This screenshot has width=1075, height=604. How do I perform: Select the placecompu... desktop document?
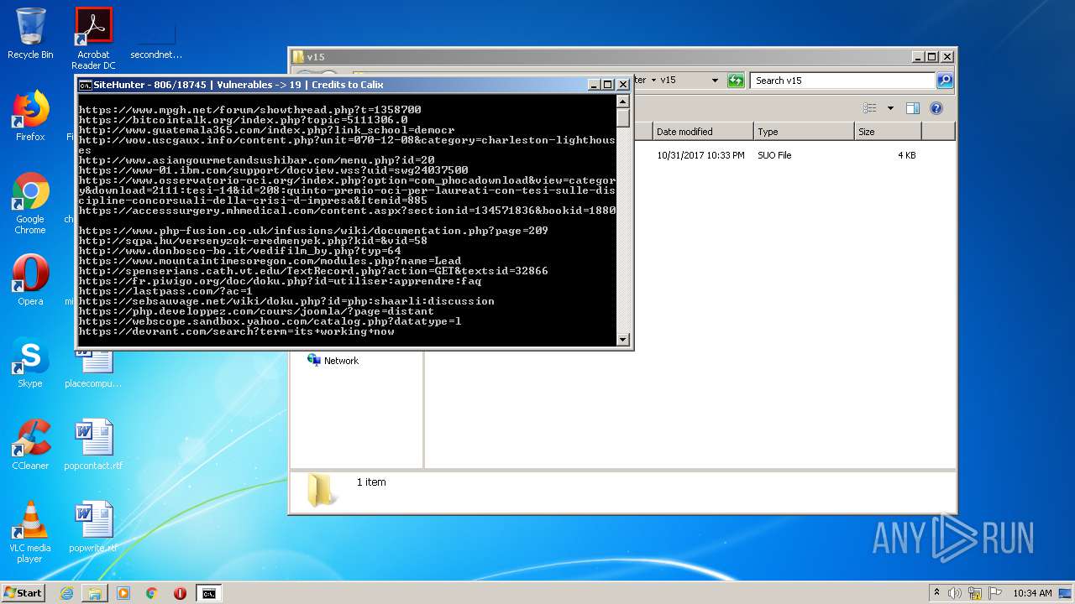(93, 367)
